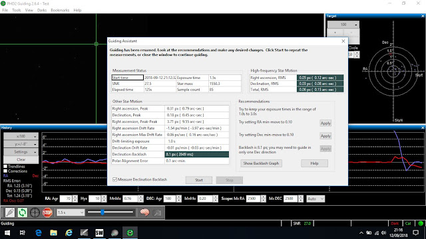426x239 pixels.
Task: Click Start button in Guiding Assistant
Action: 199,180
